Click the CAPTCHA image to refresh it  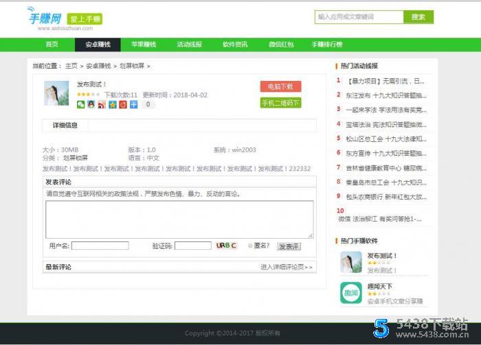point(226,246)
